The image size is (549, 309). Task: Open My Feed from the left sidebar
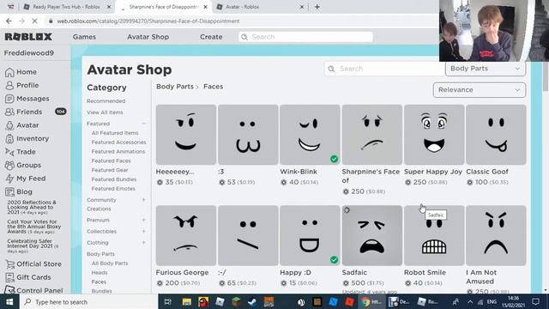(x=25, y=179)
